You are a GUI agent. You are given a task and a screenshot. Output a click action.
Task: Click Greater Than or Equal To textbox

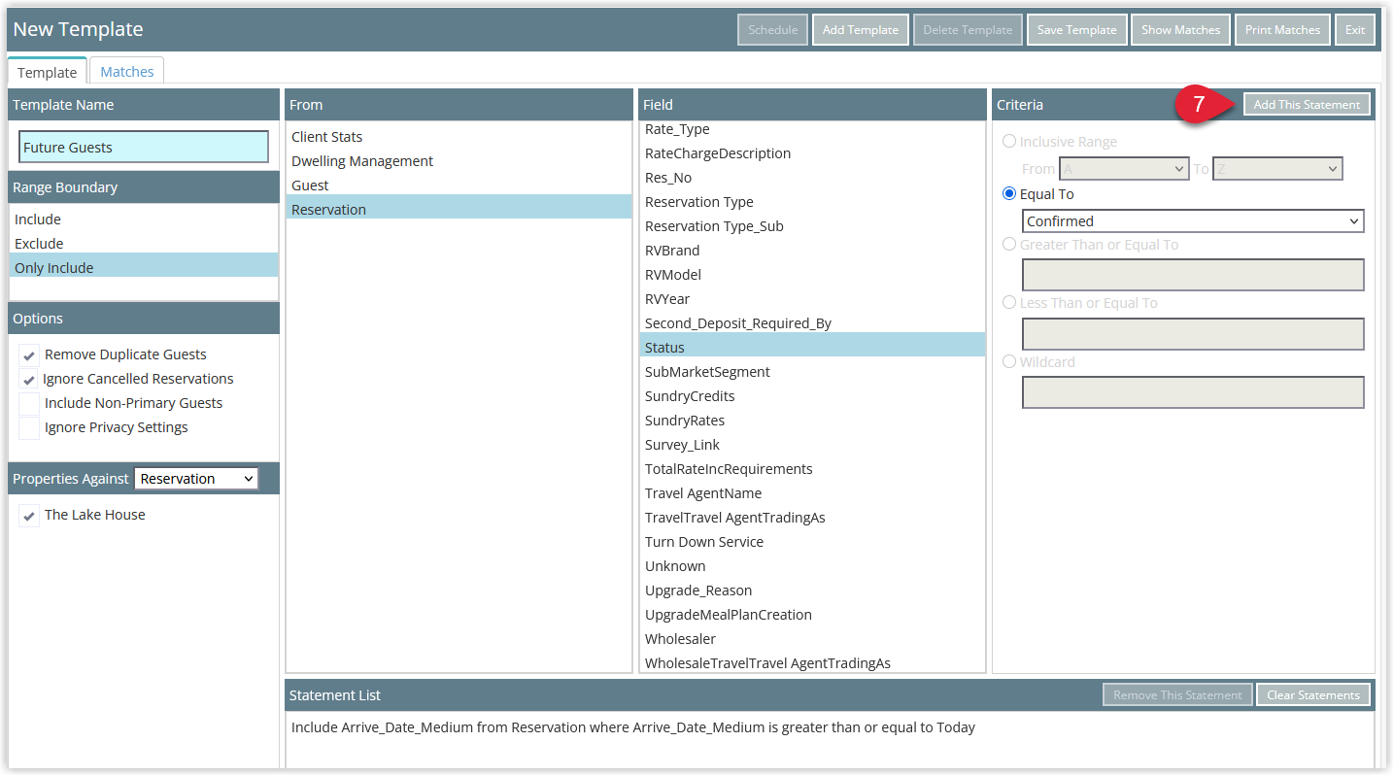pos(1193,275)
